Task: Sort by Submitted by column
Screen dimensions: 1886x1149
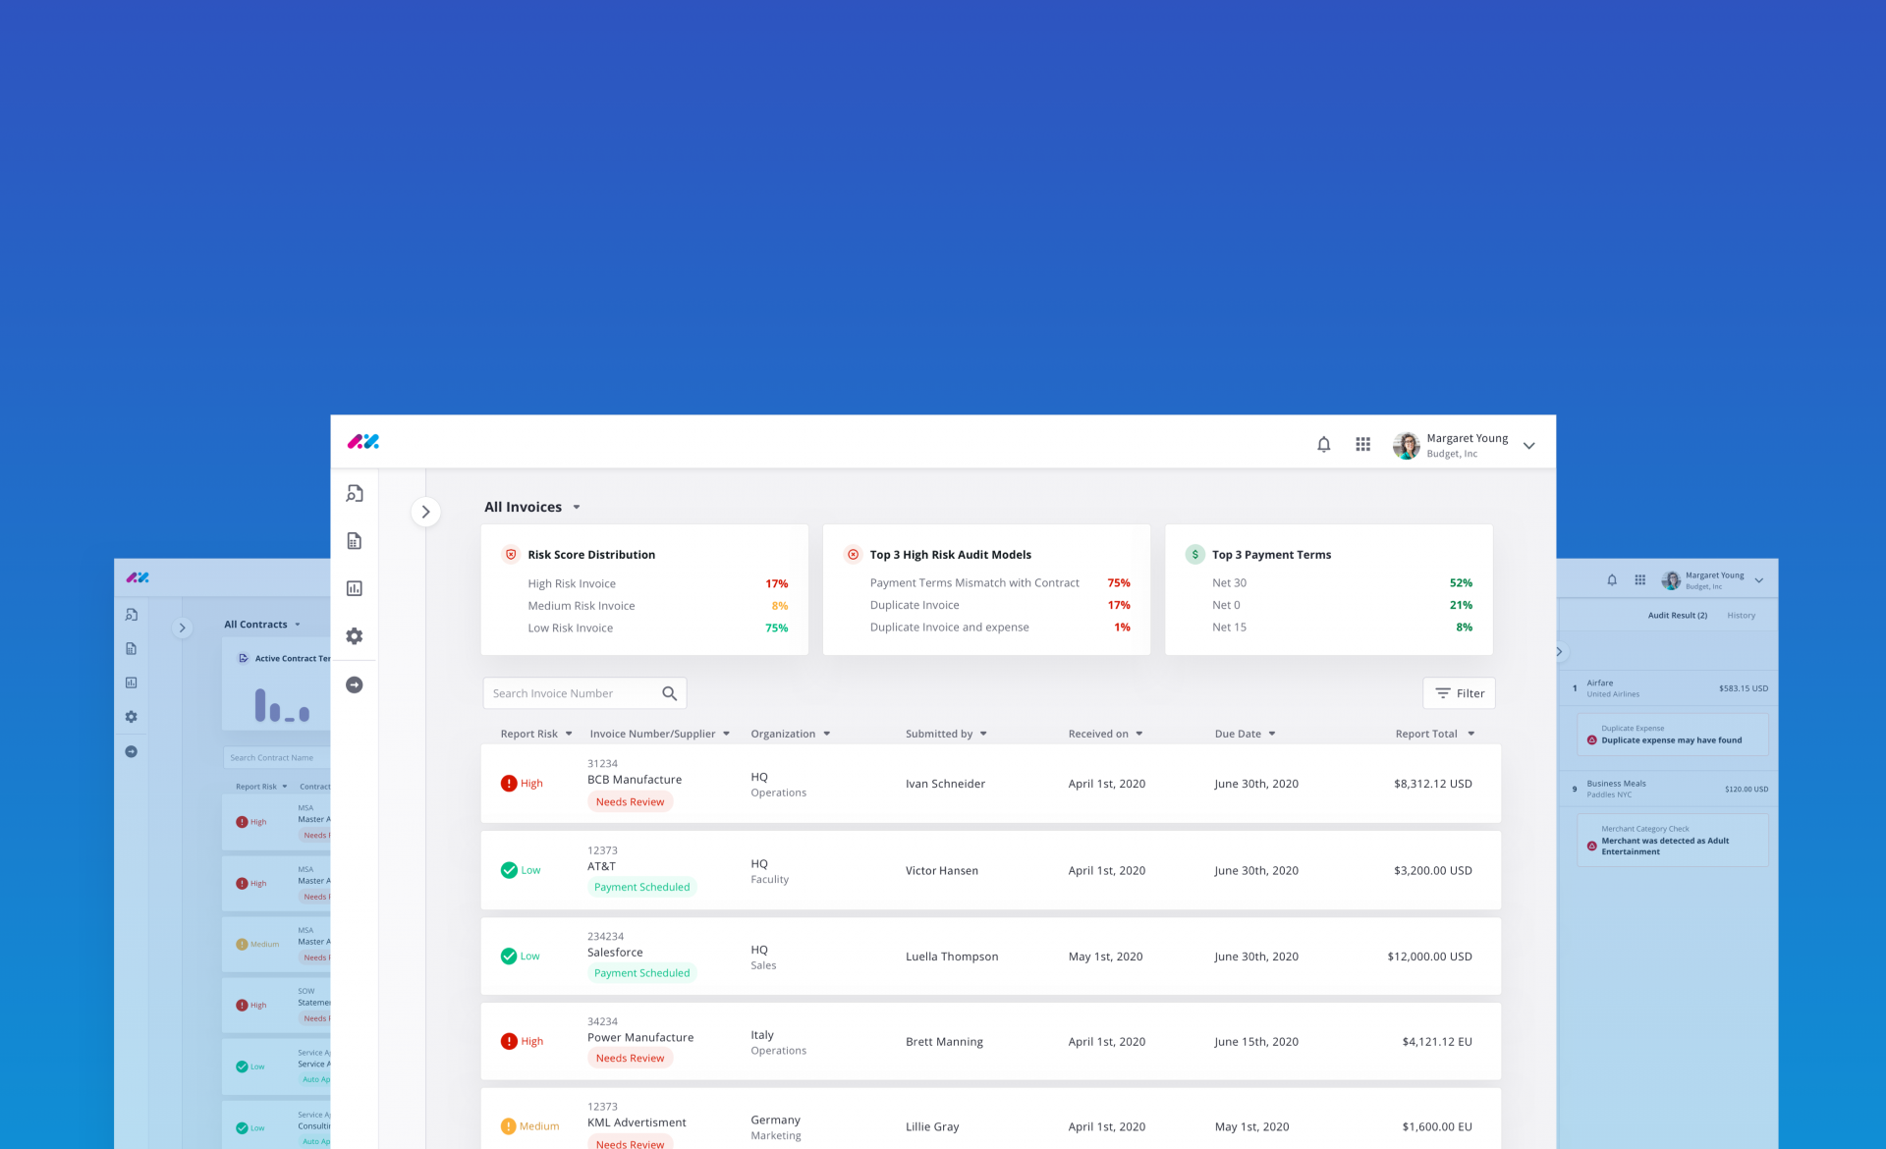Action: pos(946,734)
